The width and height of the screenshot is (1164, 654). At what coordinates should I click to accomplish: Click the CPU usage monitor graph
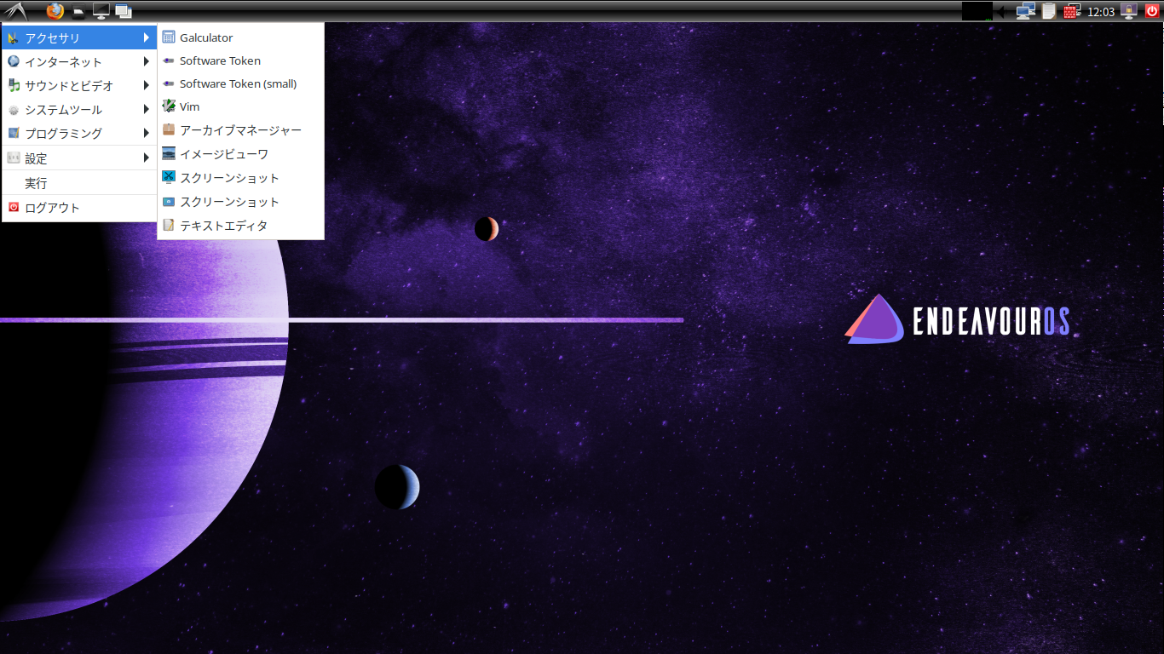(x=977, y=11)
